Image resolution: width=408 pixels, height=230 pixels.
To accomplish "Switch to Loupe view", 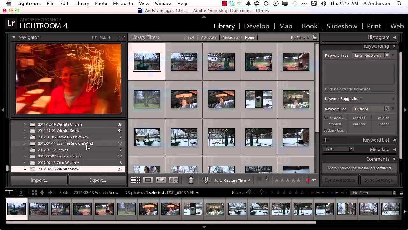I will pos(148,180).
